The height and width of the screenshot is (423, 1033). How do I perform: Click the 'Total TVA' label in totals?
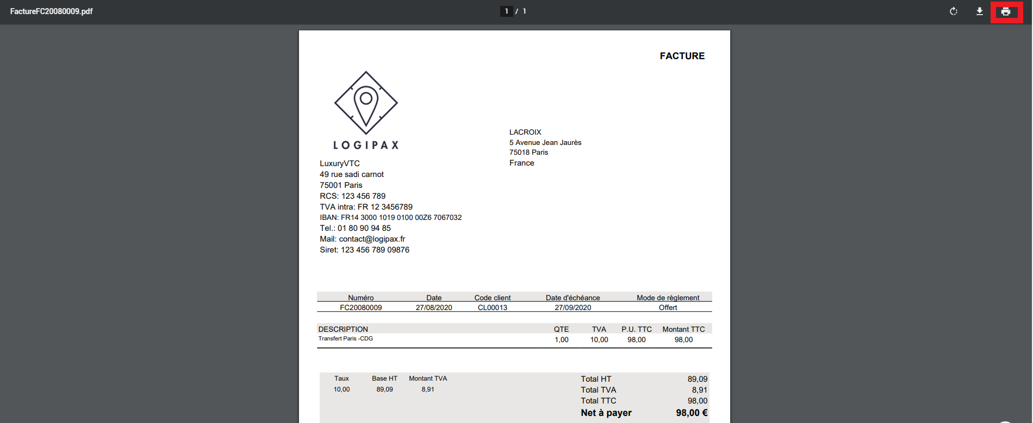(598, 390)
